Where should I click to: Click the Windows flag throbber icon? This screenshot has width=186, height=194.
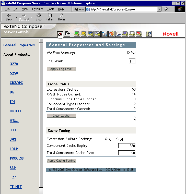point(180,9)
